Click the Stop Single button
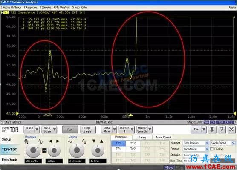The height and width of the screenshot is (170, 237). click(x=88, y=130)
